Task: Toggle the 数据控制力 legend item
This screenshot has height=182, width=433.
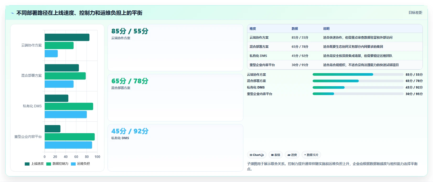Action: pyautogui.click(x=57, y=164)
